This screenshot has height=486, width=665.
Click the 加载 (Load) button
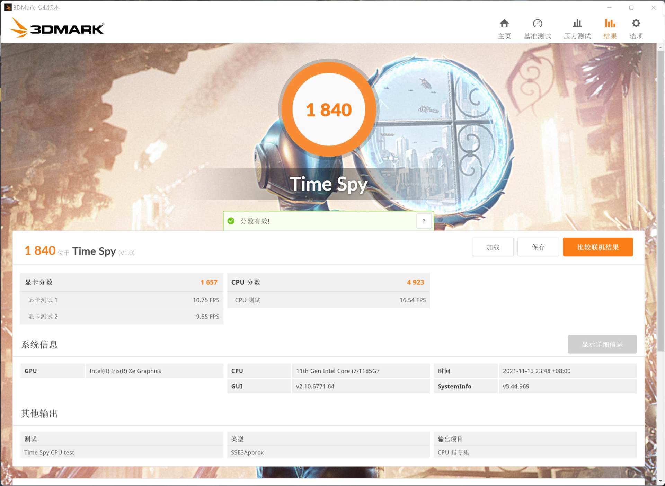493,247
